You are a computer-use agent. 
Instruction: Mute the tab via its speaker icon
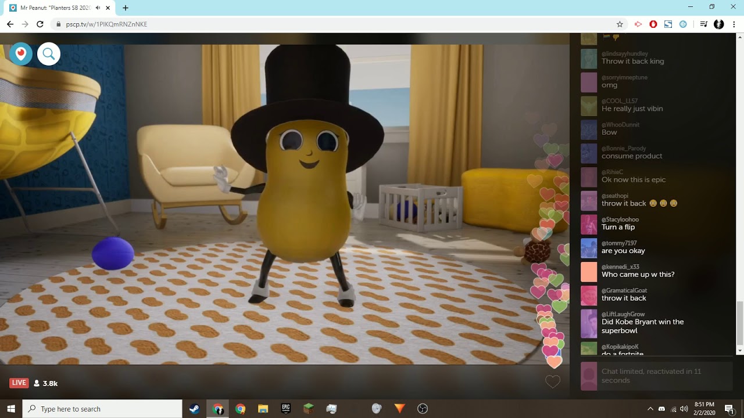98,8
